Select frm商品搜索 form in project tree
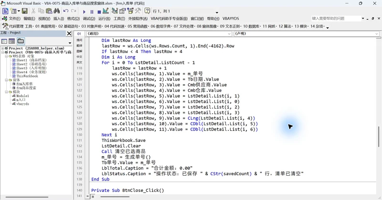This screenshot has width=382, height=200. click(24, 88)
